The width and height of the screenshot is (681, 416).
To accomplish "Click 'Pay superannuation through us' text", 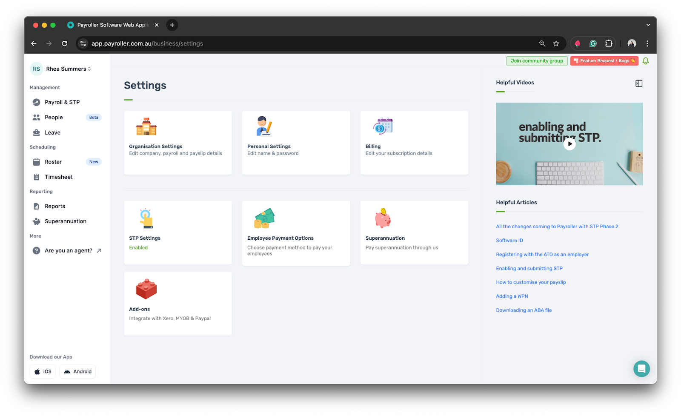I will (x=401, y=248).
